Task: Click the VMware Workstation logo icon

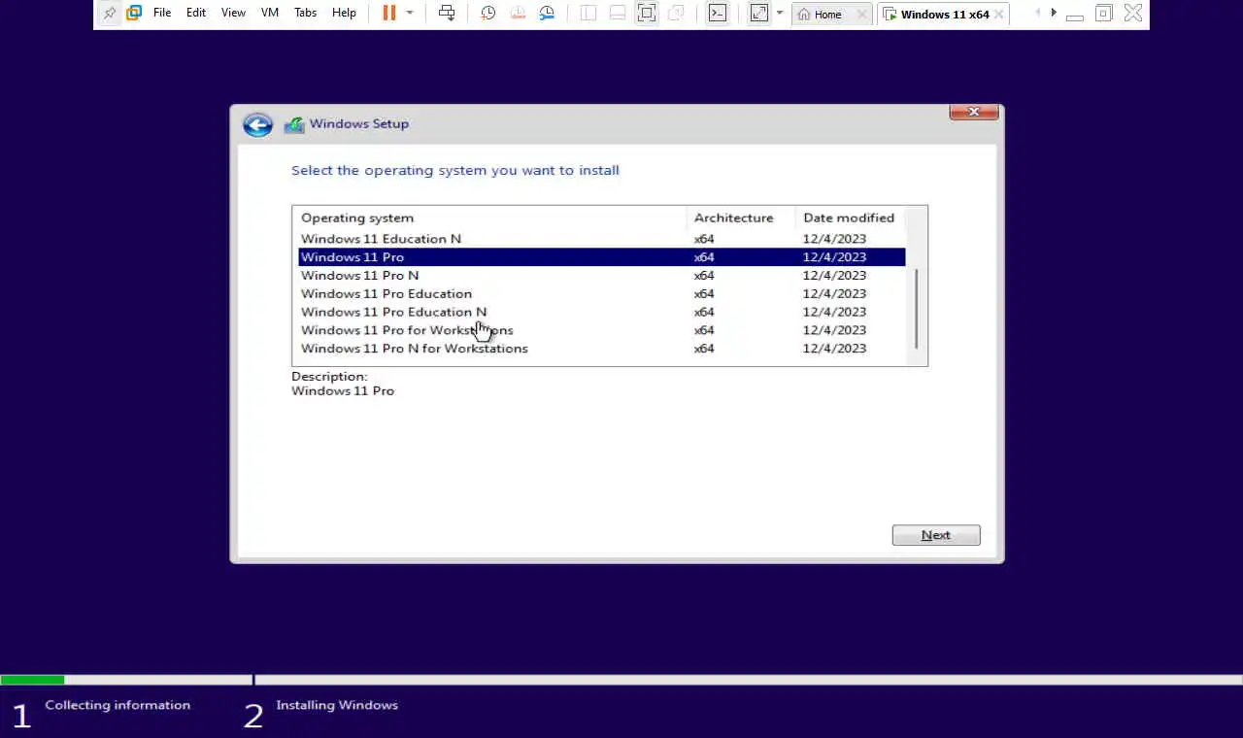Action: click(134, 14)
